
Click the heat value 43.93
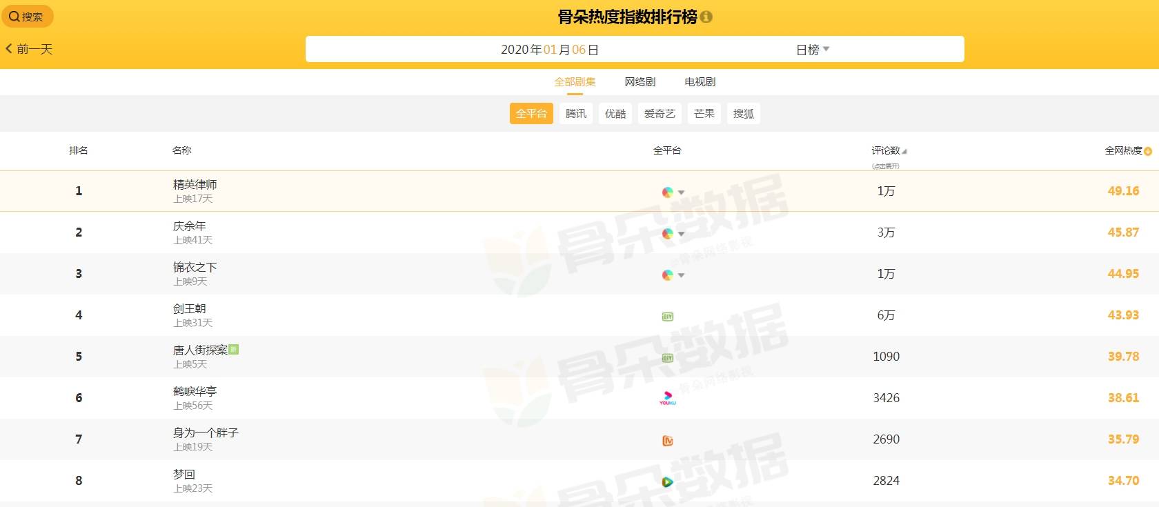tap(1123, 315)
